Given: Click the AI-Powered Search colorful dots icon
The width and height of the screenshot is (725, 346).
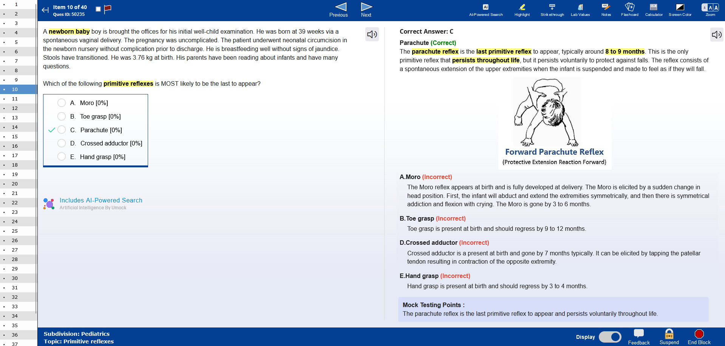Looking at the screenshot, I should coord(49,204).
